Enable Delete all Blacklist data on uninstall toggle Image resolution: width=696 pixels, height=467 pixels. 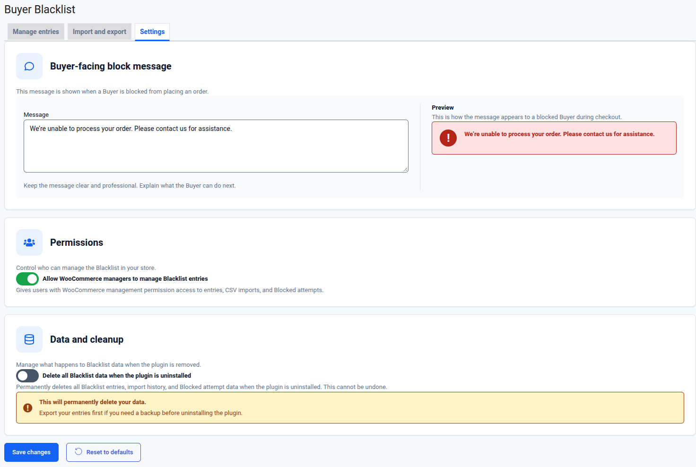tap(27, 376)
